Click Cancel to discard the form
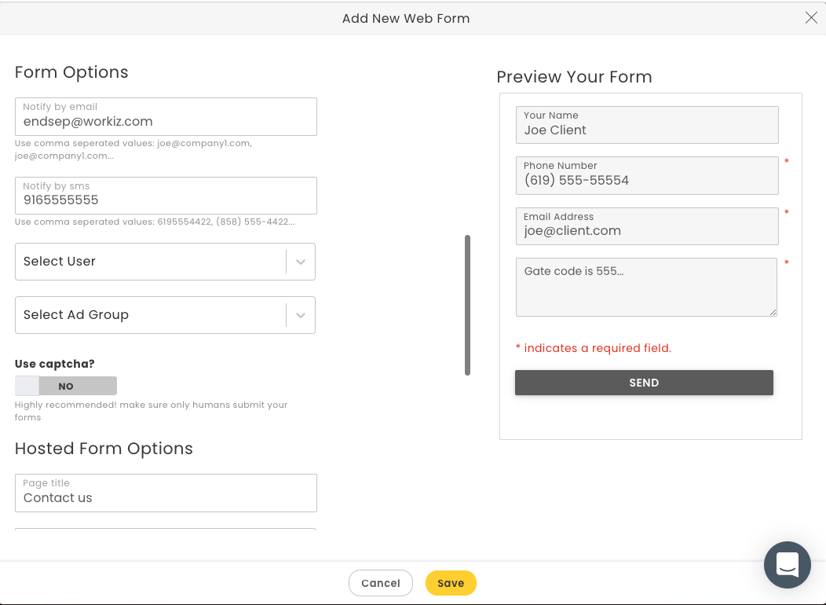This screenshot has width=826, height=605. point(381,583)
